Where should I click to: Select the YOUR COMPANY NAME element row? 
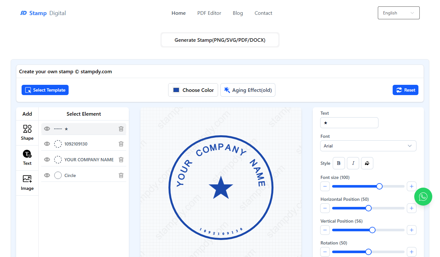(x=84, y=160)
